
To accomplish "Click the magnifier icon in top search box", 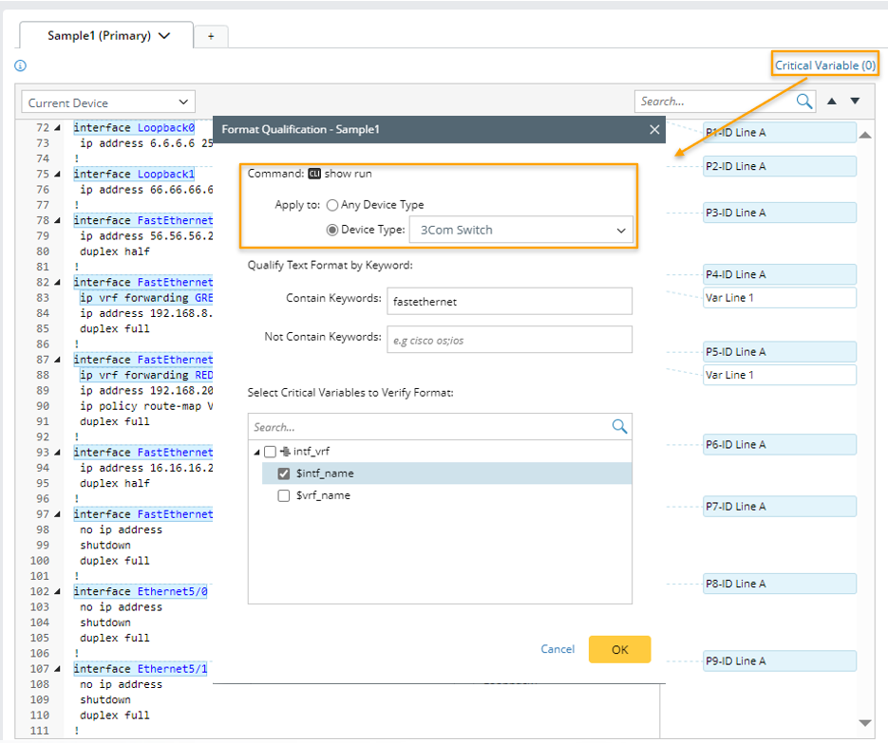I will (x=803, y=102).
